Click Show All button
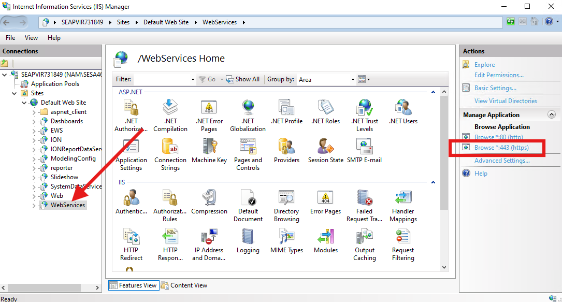Screen dimensions: 562x302 coord(243,79)
